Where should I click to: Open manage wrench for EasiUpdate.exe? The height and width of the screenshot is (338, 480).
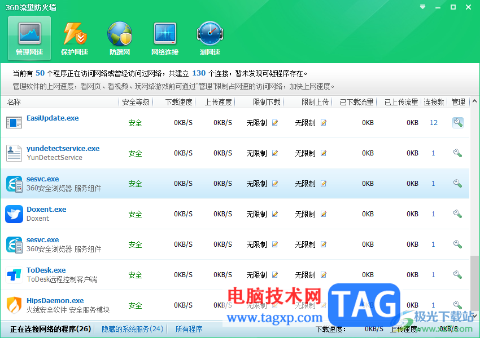(x=457, y=123)
